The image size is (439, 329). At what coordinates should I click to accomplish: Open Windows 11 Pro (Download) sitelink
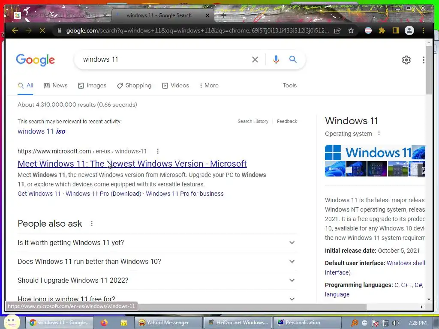click(x=103, y=194)
